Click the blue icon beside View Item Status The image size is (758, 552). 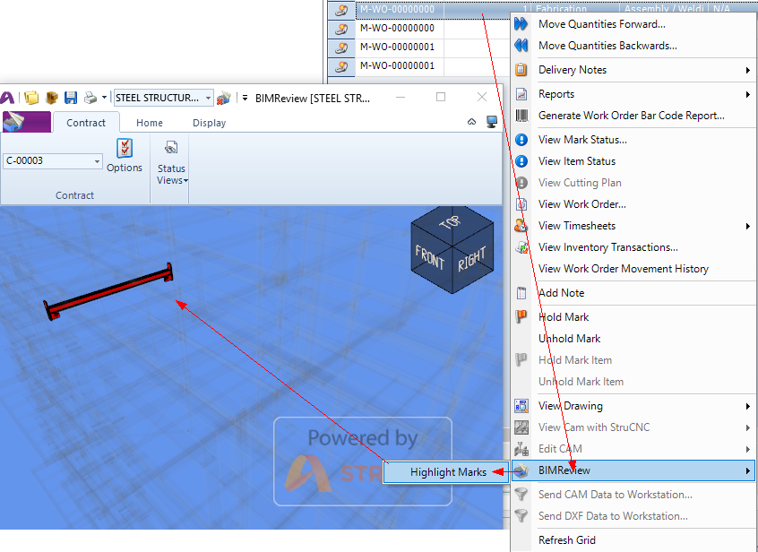pyautogui.click(x=521, y=161)
